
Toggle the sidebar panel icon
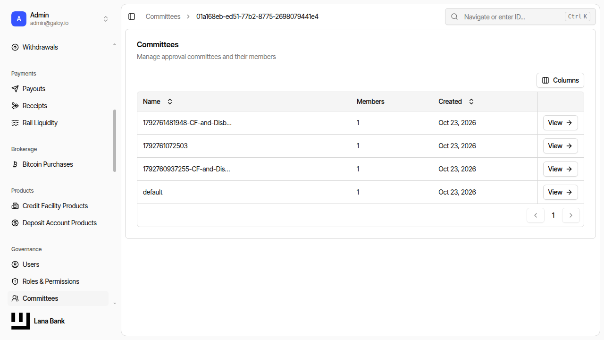click(x=132, y=17)
